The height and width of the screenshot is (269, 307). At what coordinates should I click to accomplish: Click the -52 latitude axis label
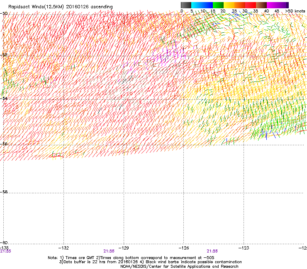pos(4,55)
